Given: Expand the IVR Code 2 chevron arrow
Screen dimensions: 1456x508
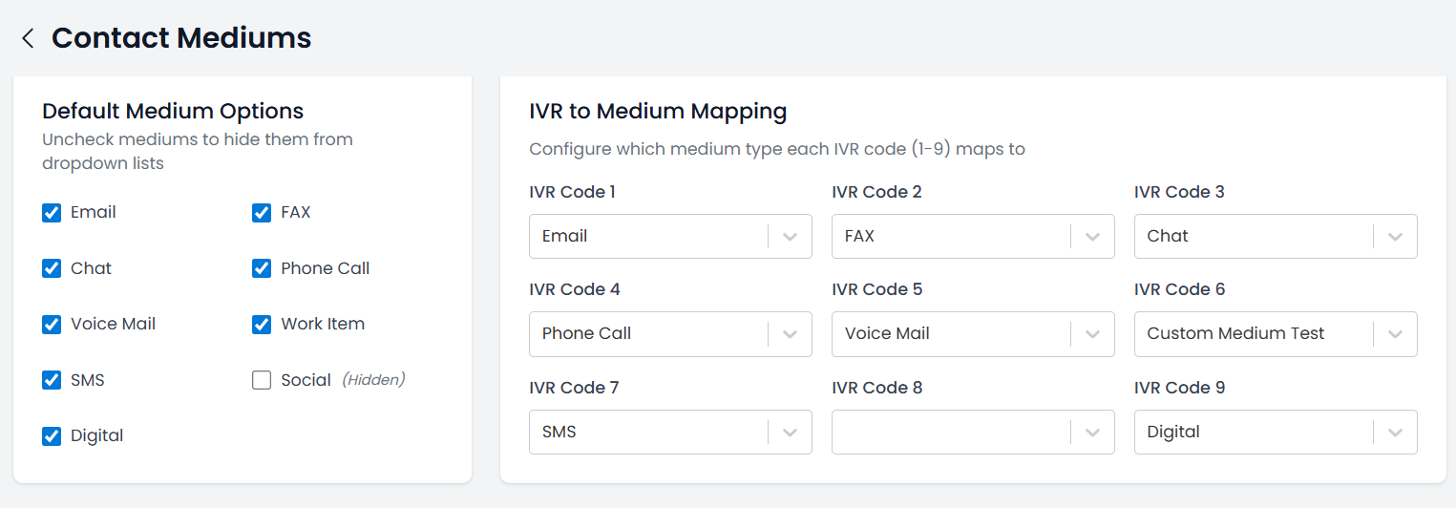Looking at the screenshot, I should point(1092,237).
